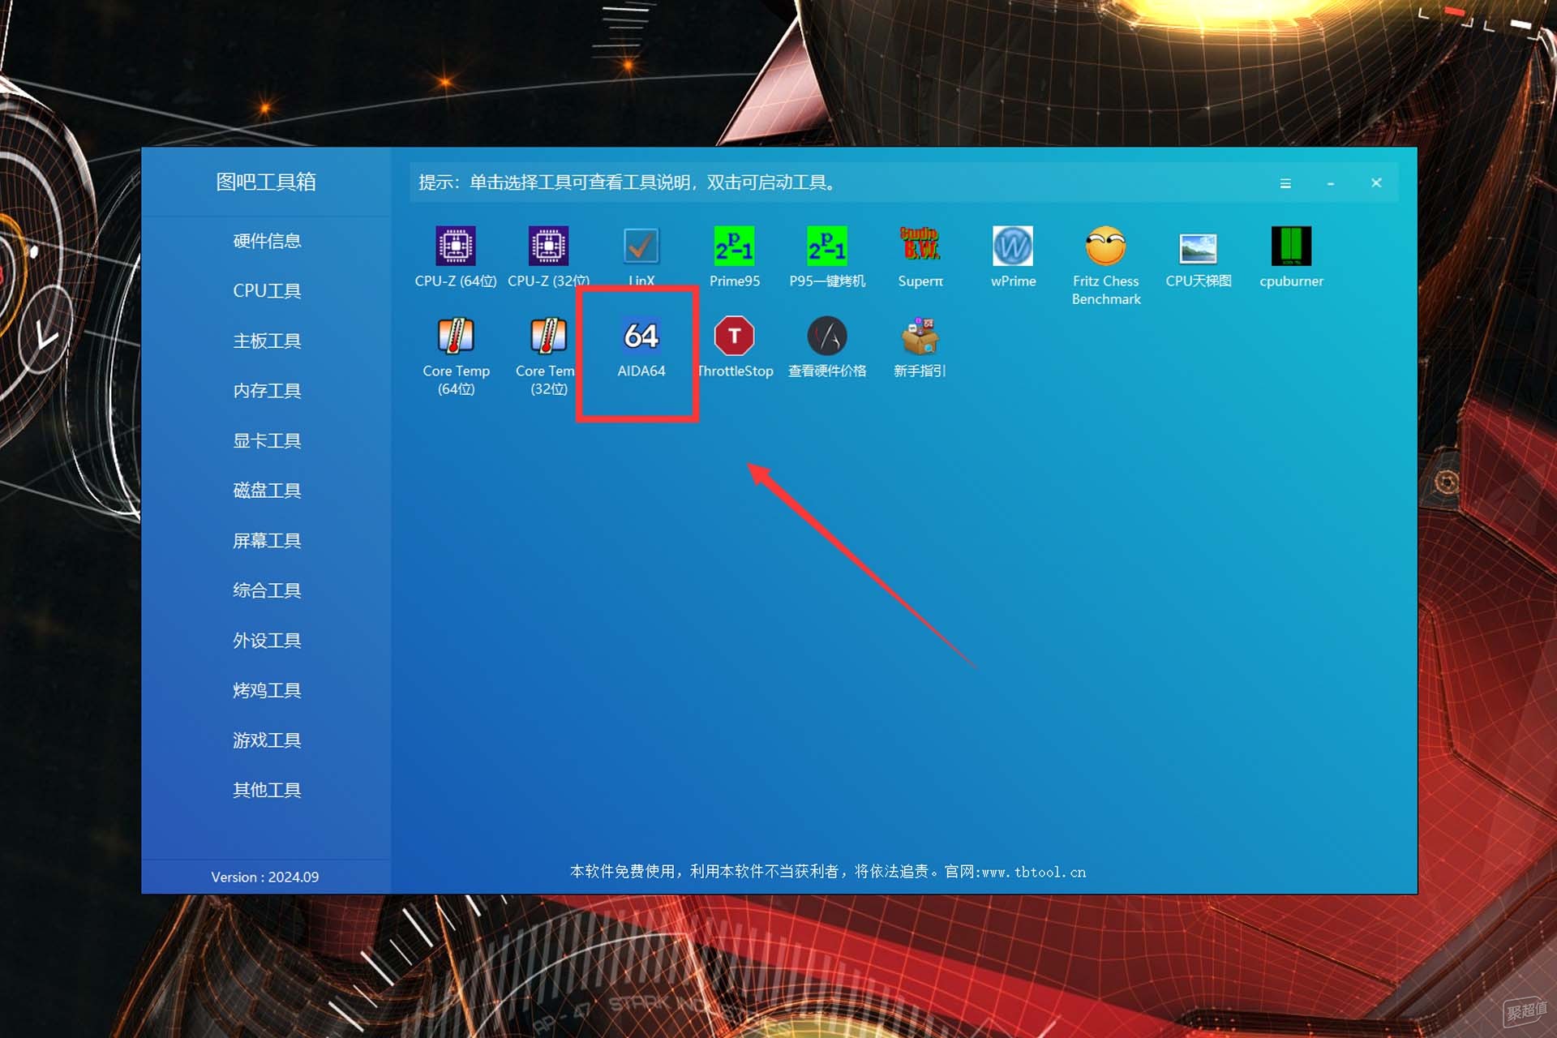Select the 查看硬件价格 icon
Screen dimensions: 1557x1038
(827, 336)
